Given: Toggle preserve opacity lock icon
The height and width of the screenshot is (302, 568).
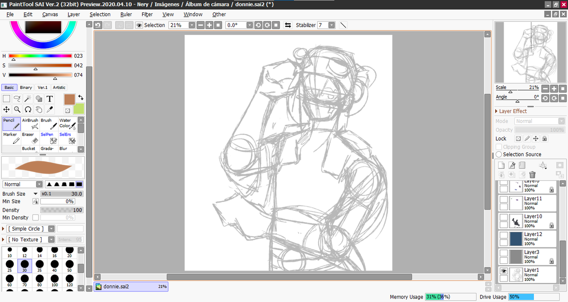Looking at the screenshot, I should [x=518, y=139].
